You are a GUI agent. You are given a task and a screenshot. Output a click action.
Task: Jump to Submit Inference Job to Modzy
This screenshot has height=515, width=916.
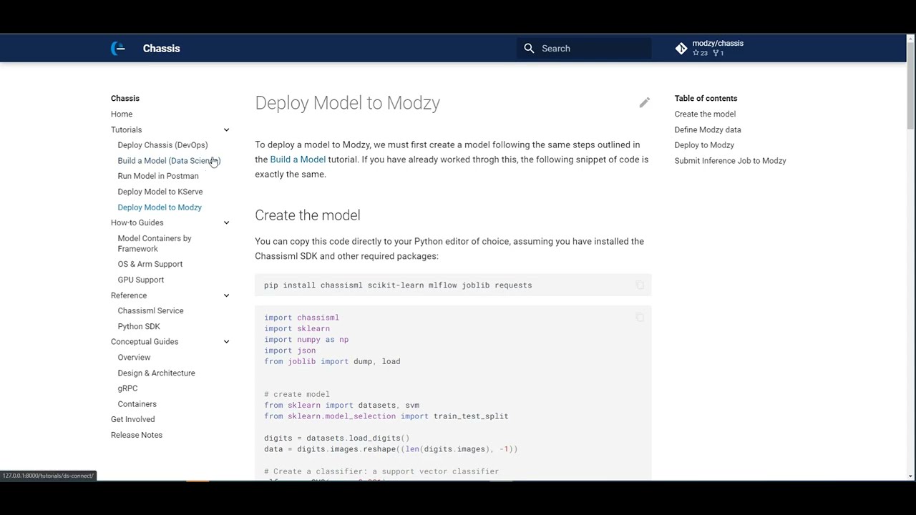click(730, 161)
